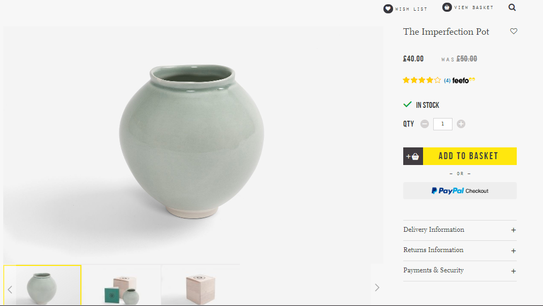Decrease quantity with the minus button
Viewport: 543px width, 306px height.
(425, 124)
